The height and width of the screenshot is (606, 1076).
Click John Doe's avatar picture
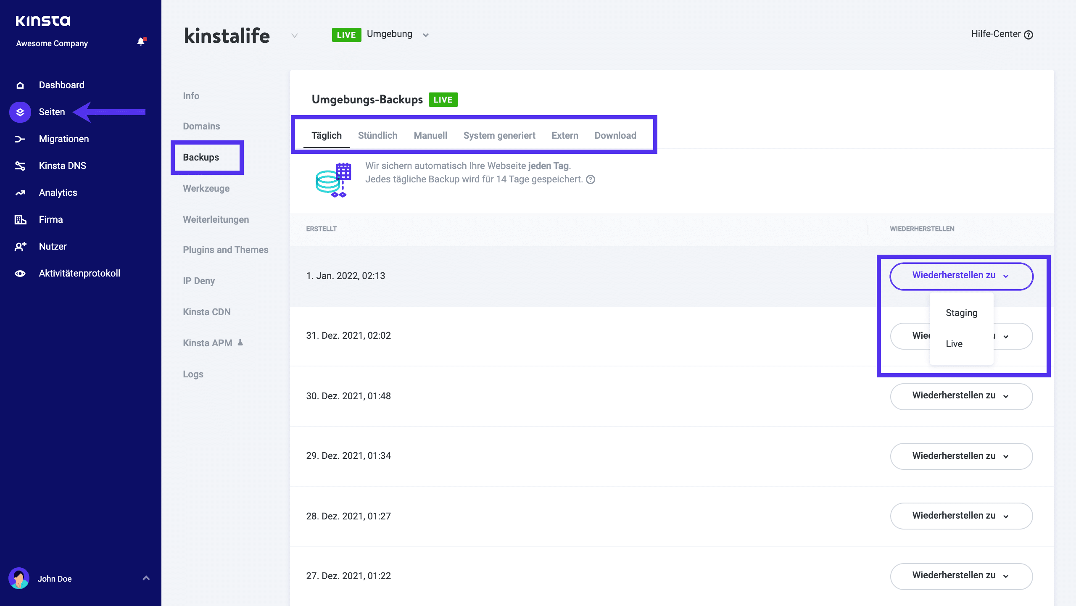(x=20, y=578)
